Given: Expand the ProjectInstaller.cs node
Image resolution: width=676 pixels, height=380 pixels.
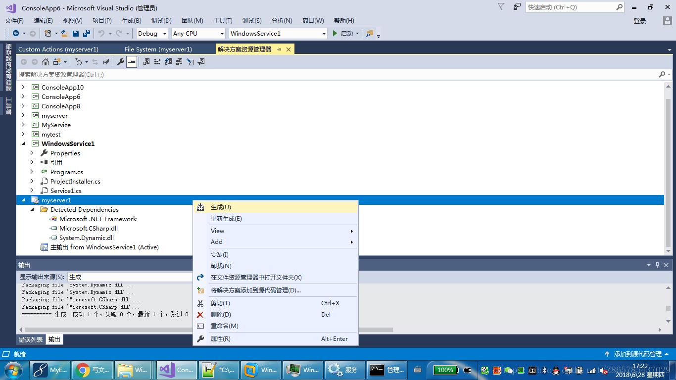Looking at the screenshot, I should click(32, 181).
